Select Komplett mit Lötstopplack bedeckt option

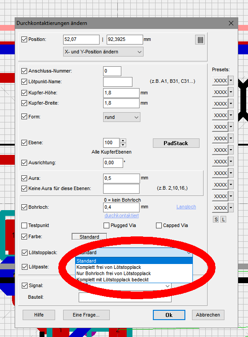(x=134, y=280)
